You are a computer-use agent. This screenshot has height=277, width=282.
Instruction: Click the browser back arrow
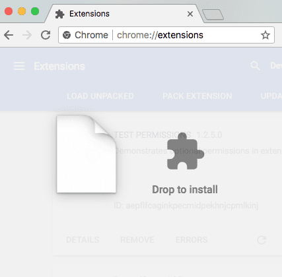[9, 35]
